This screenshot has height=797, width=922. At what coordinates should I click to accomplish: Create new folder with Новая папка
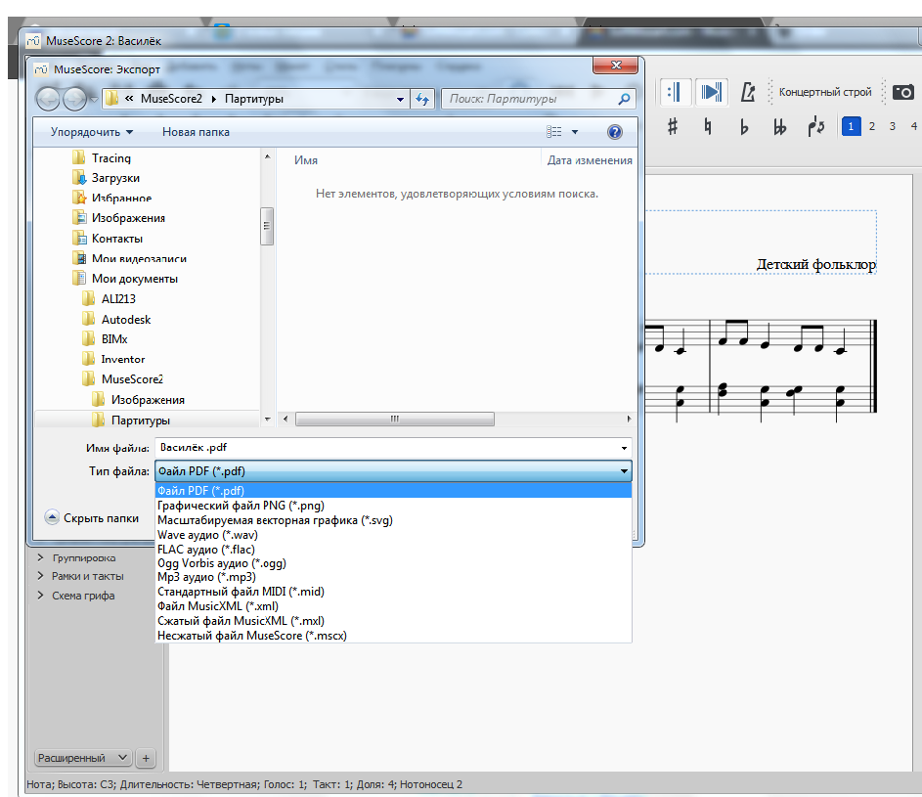point(196,132)
